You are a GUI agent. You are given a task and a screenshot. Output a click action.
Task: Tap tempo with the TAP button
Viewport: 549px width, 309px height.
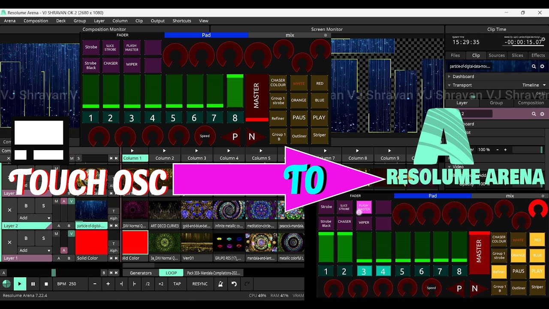(177, 284)
